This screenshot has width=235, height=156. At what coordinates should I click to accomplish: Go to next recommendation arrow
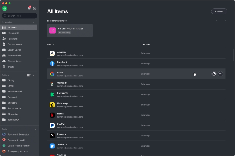[225, 21]
